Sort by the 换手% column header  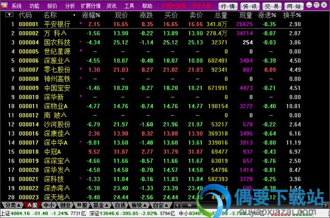pyautogui.click(x=291, y=15)
